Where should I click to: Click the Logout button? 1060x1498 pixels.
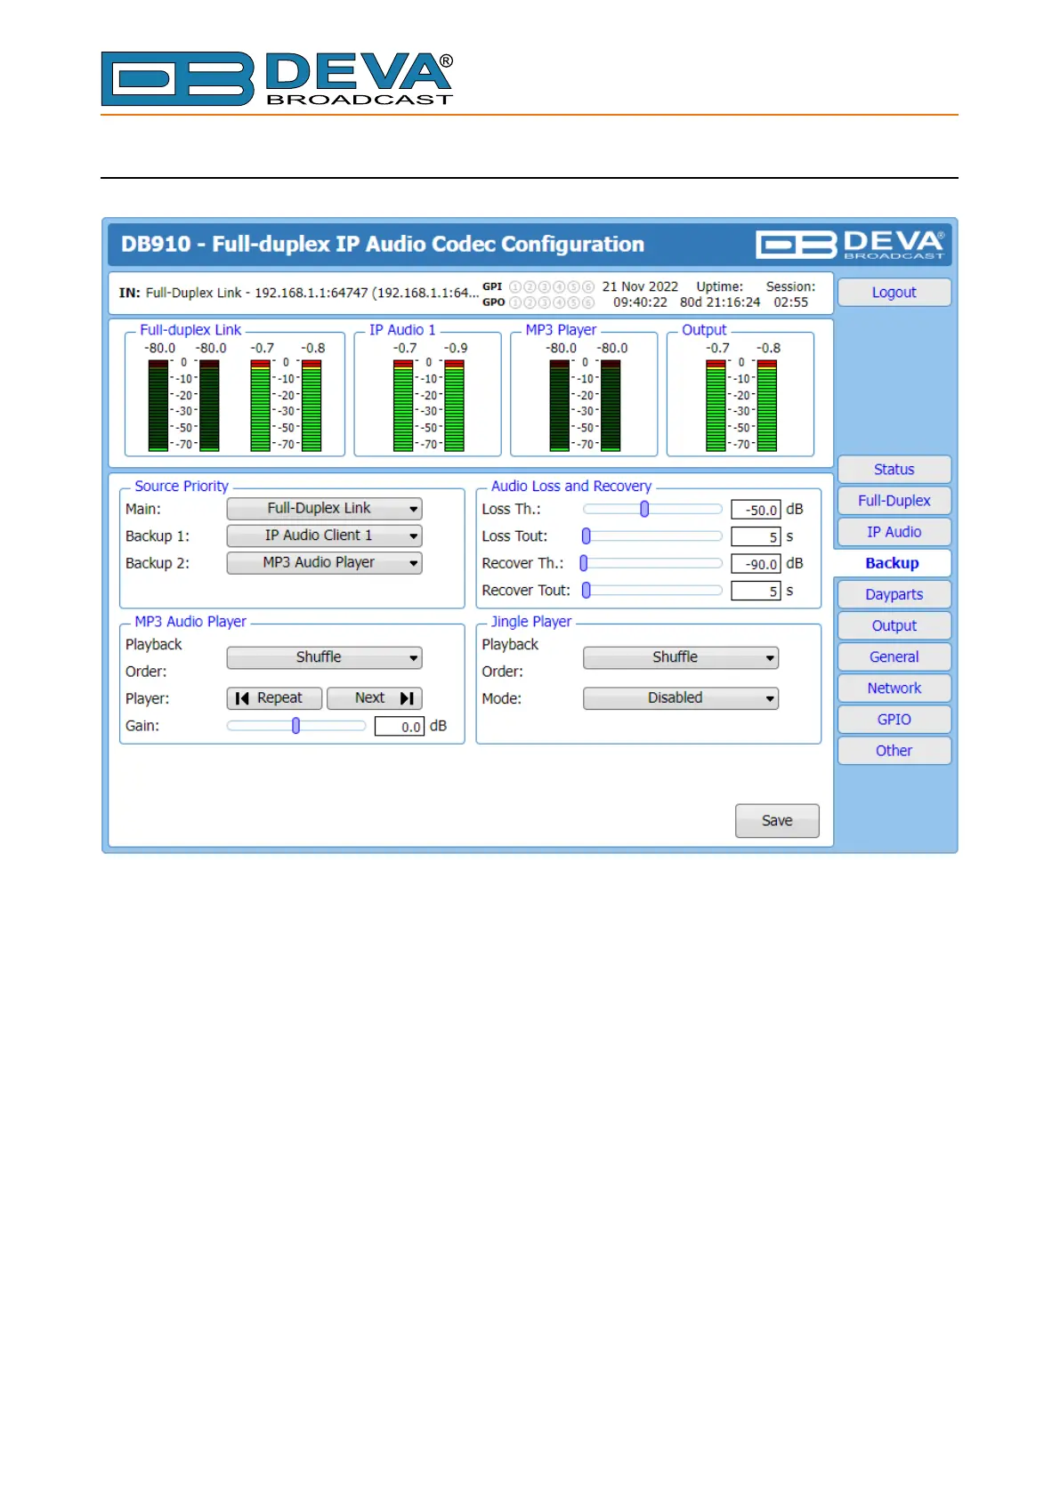(894, 293)
